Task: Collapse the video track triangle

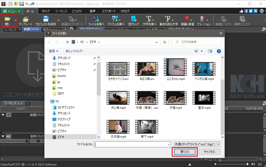Action: click(3, 115)
